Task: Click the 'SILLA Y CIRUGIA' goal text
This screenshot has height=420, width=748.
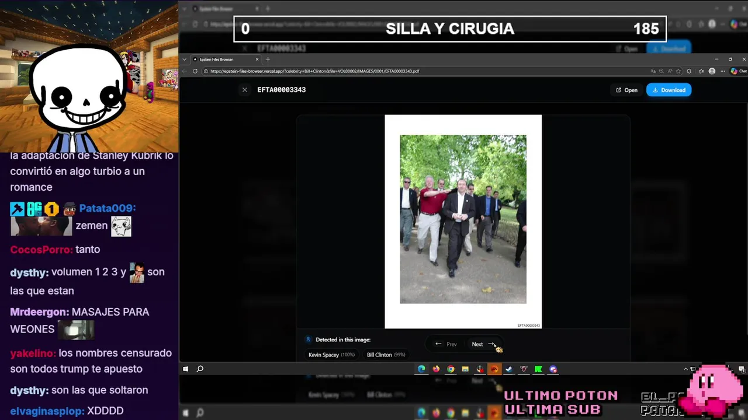Action: [x=450, y=29]
